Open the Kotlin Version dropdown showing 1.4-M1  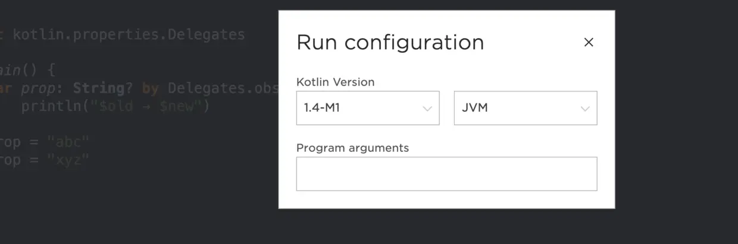367,108
